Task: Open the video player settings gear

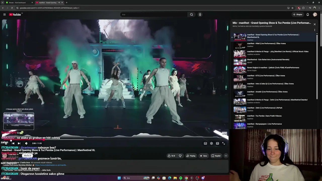Action: pos(211,143)
